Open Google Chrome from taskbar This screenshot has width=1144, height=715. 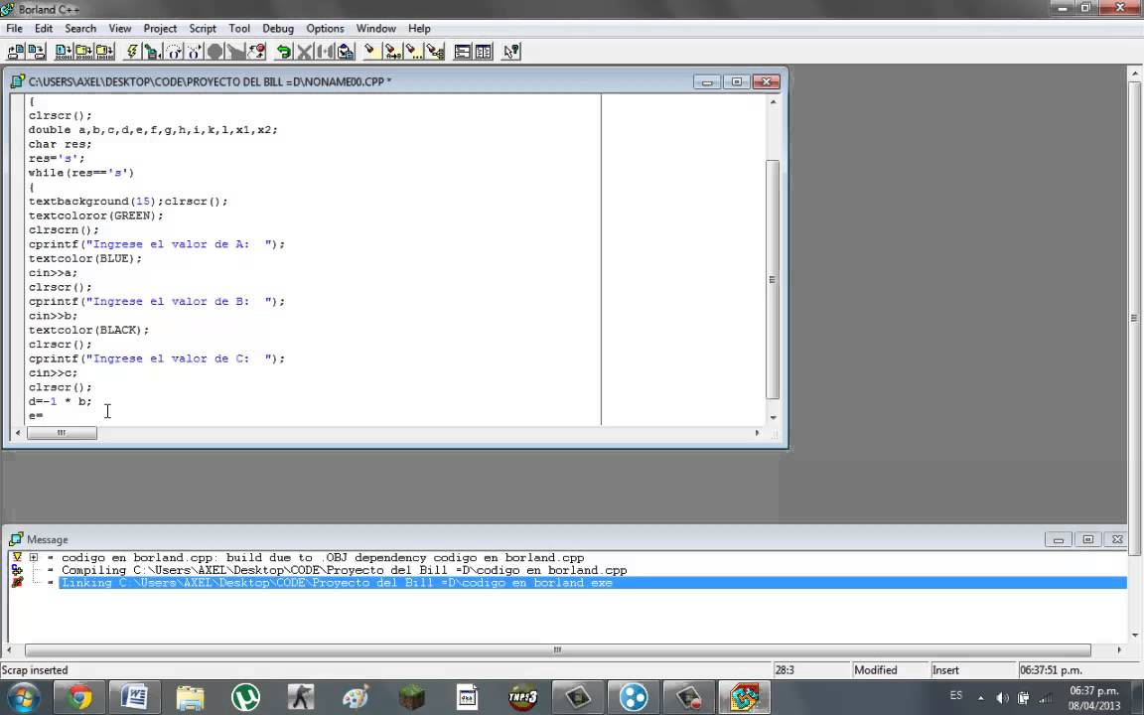[x=79, y=697]
